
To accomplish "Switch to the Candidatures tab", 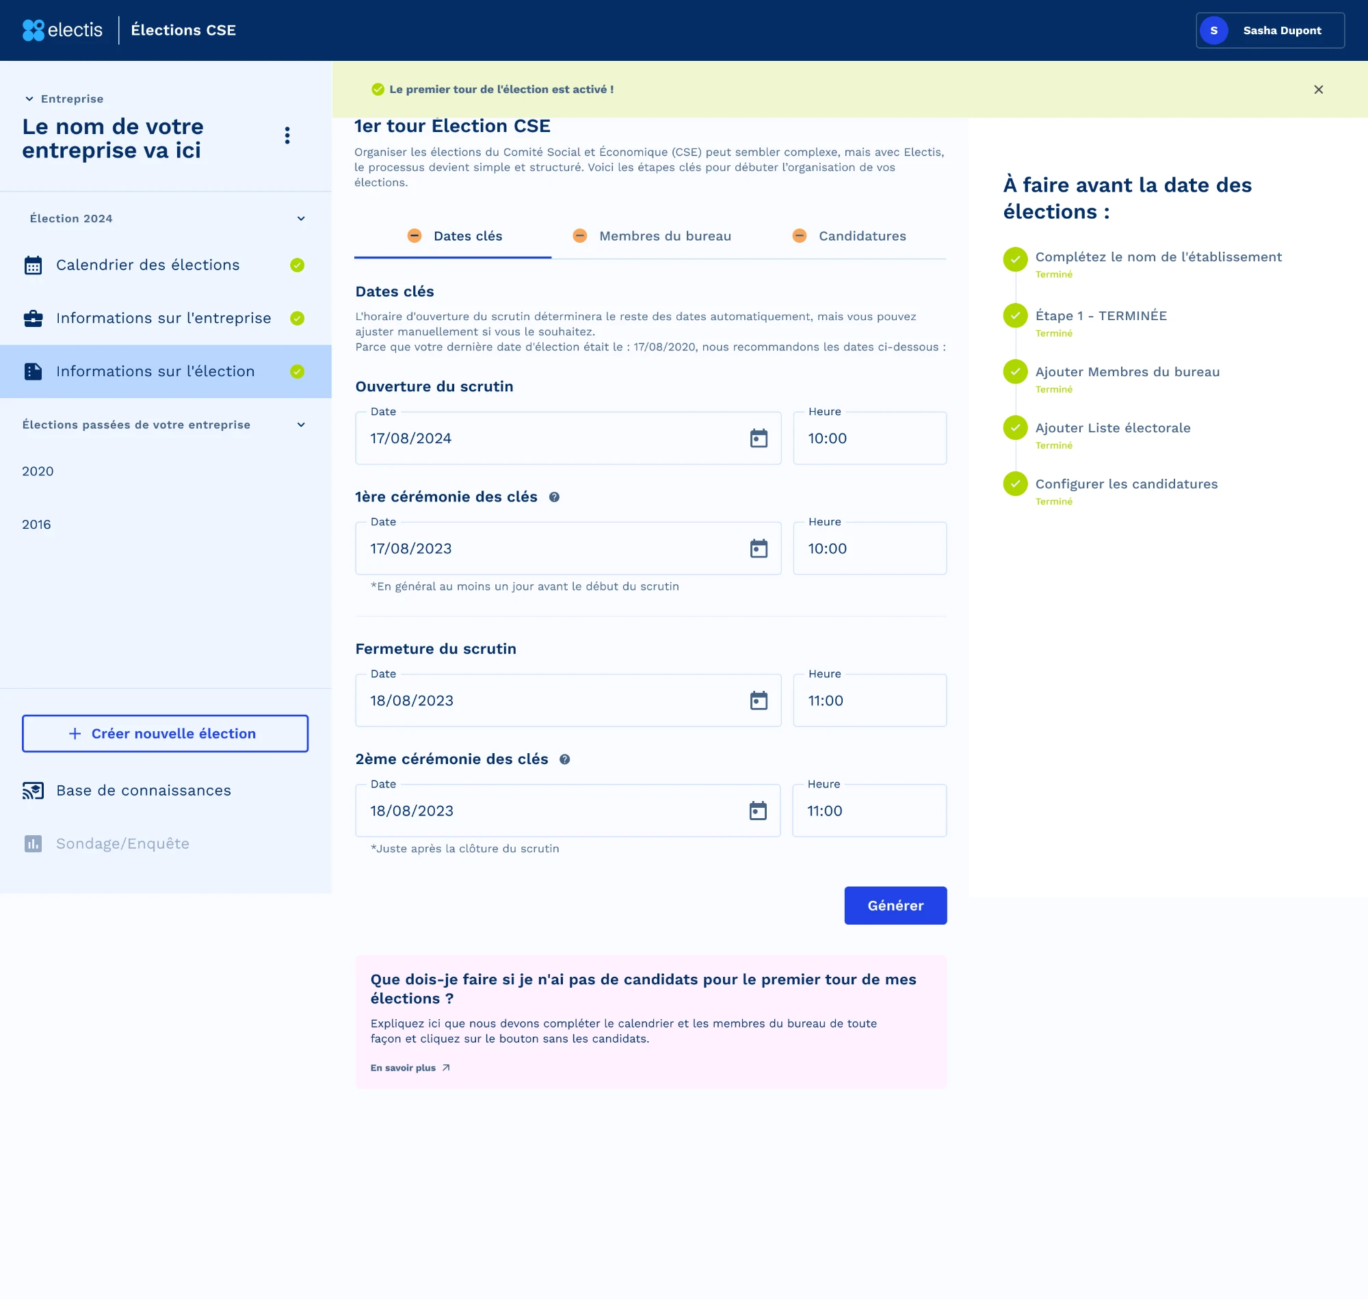I will (849, 236).
